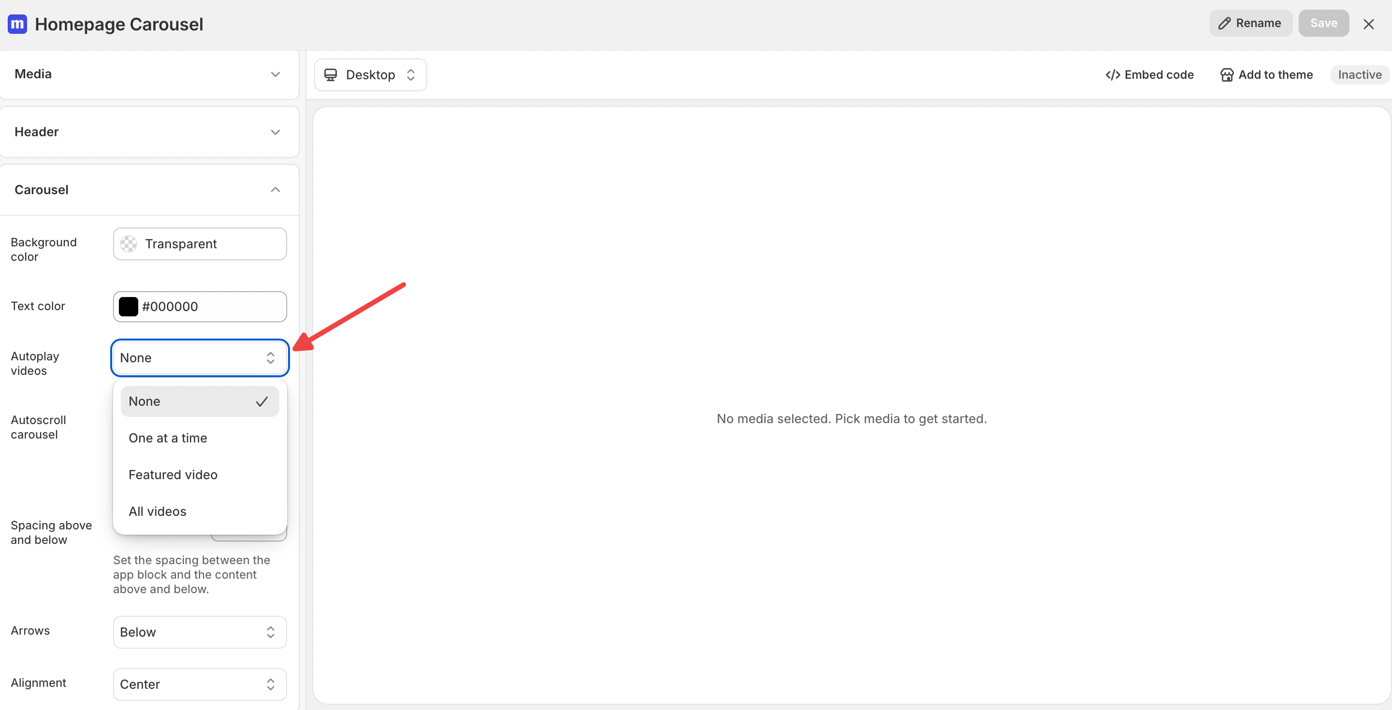Expand the Header section

149,132
